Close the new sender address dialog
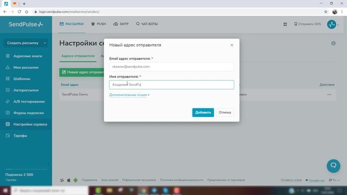The width and height of the screenshot is (347, 195). point(232,45)
